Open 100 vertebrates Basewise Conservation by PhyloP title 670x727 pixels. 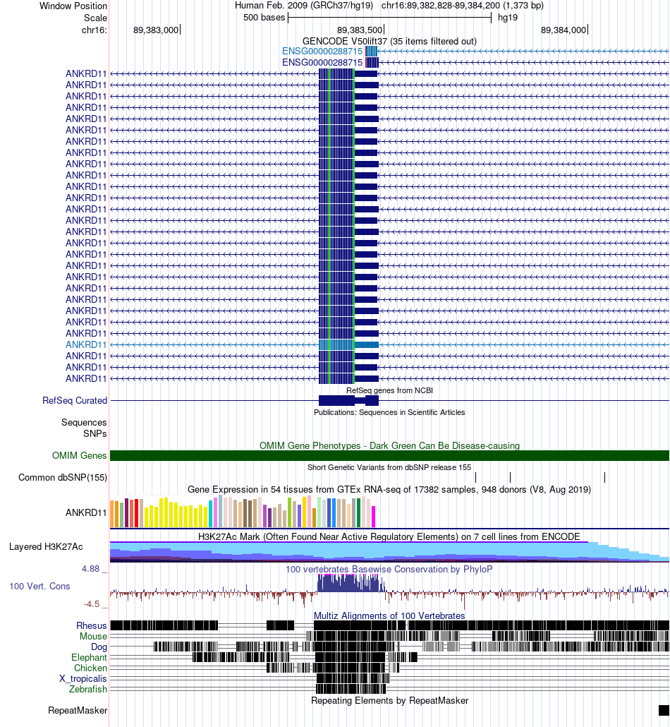tap(389, 569)
